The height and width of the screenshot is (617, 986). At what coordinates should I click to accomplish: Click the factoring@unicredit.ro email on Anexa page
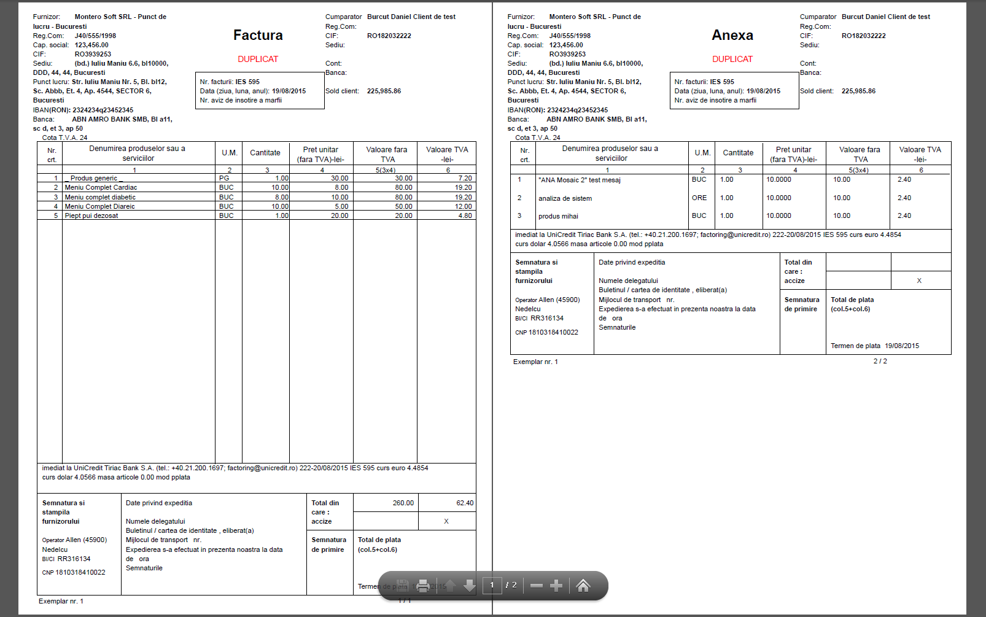[735, 235]
